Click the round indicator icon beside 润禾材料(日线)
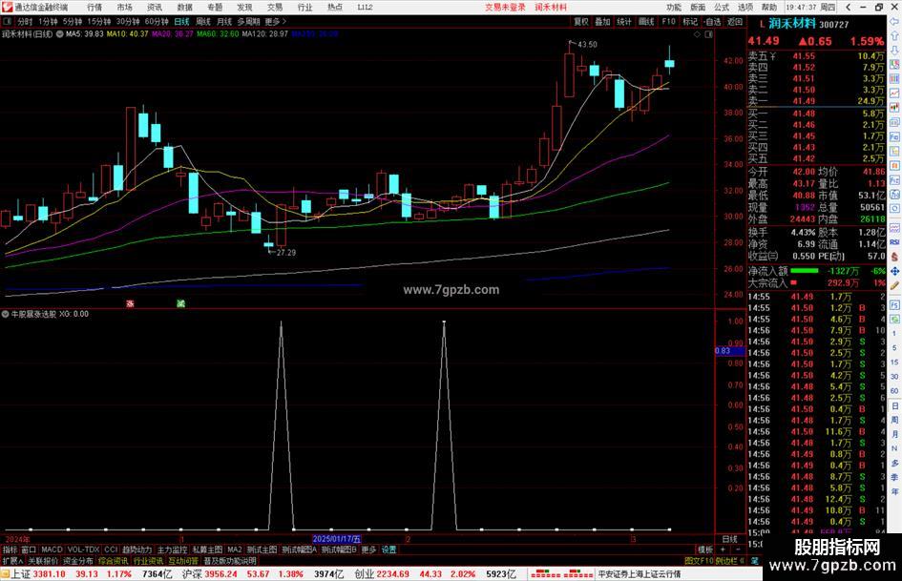 click(x=59, y=34)
